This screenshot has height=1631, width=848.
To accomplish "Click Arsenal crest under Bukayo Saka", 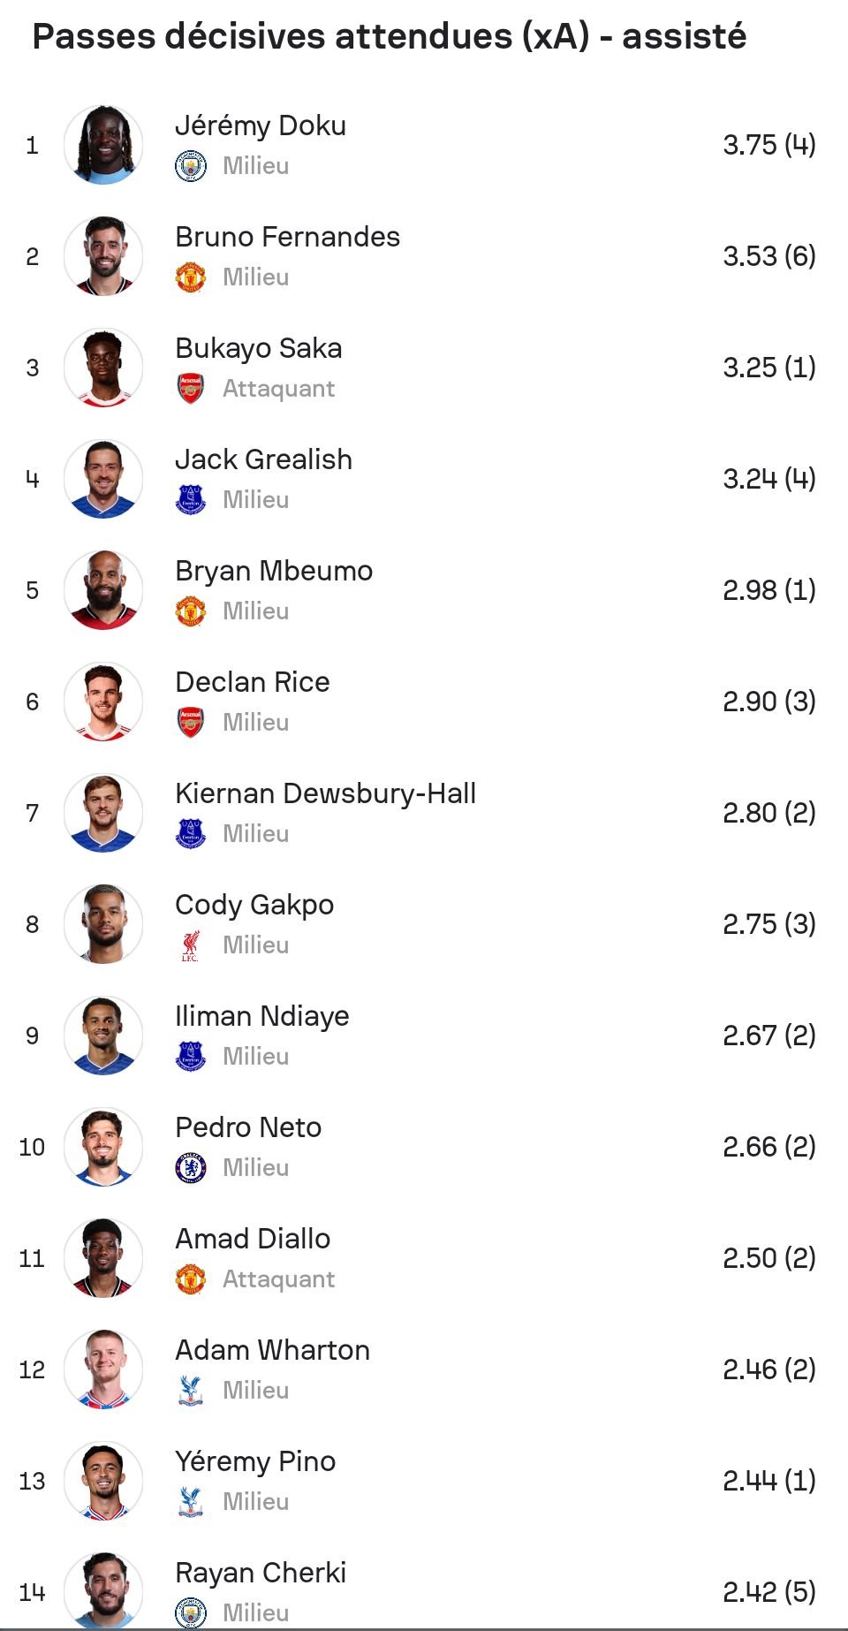I will pyautogui.click(x=191, y=389).
